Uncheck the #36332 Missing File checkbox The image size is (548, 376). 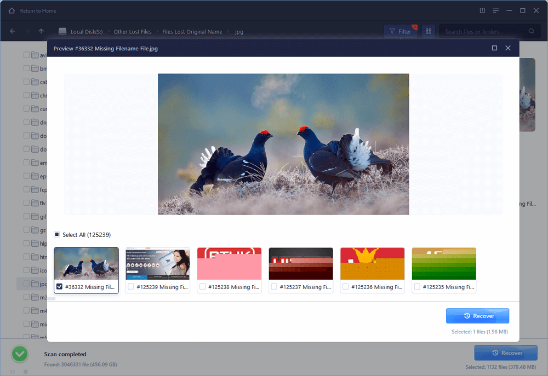59,287
